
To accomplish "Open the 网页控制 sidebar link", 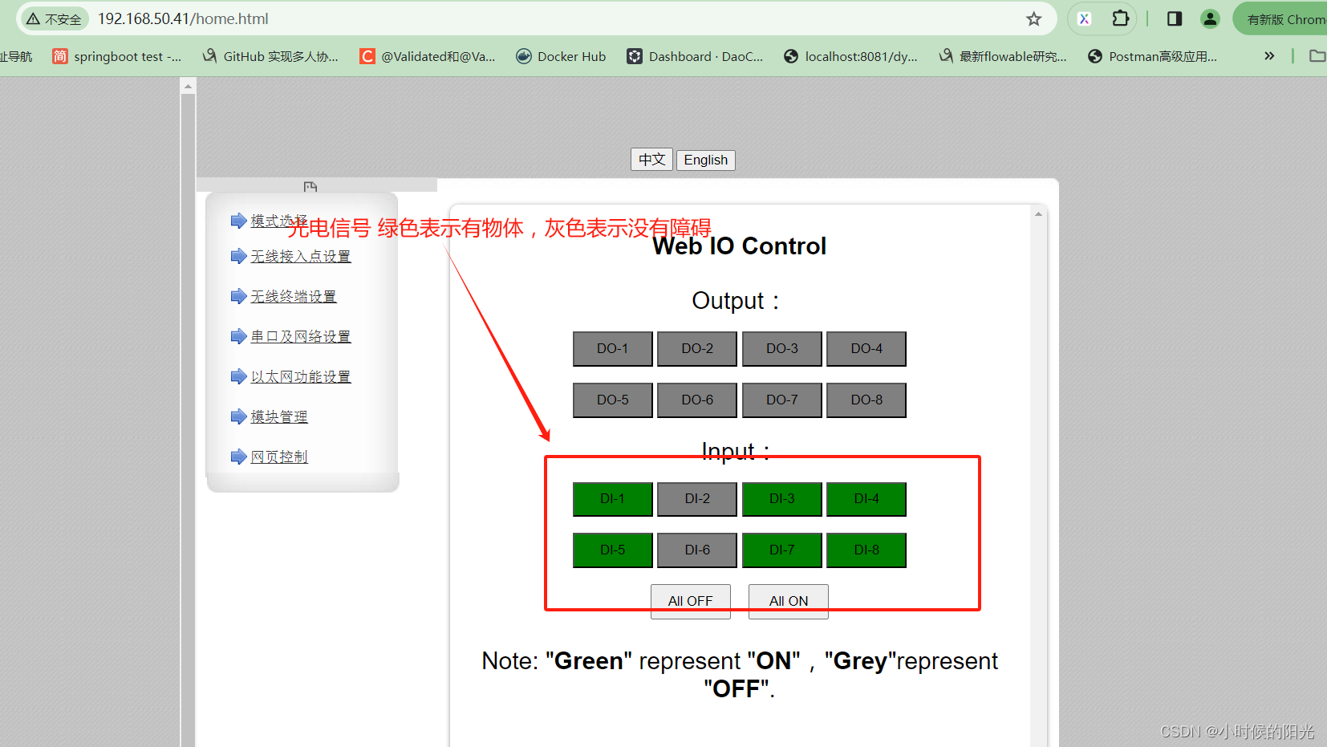I will click(279, 456).
